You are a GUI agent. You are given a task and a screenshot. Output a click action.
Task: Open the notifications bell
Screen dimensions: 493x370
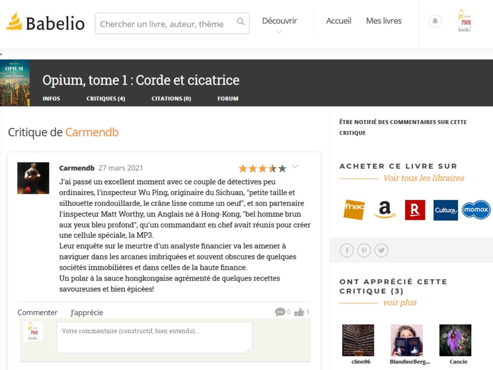click(x=435, y=21)
